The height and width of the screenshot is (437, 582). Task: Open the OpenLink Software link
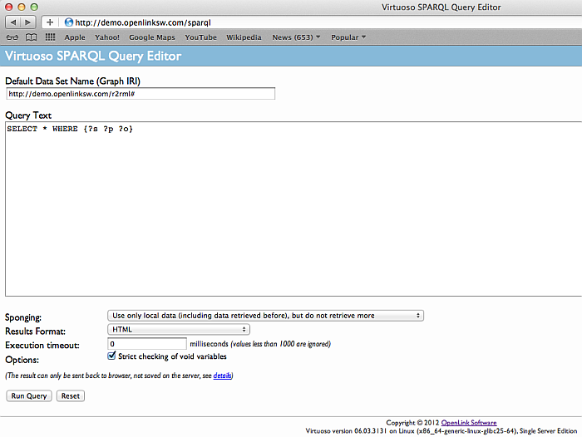(469, 423)
